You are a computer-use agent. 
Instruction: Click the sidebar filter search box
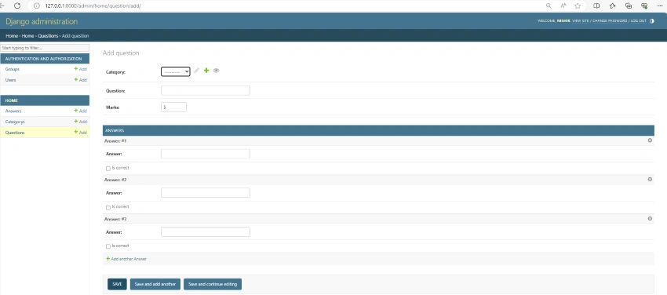coord(45,48)
